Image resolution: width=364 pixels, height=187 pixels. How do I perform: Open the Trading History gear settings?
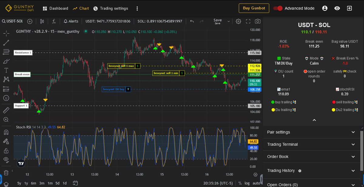tap(300, 171)
